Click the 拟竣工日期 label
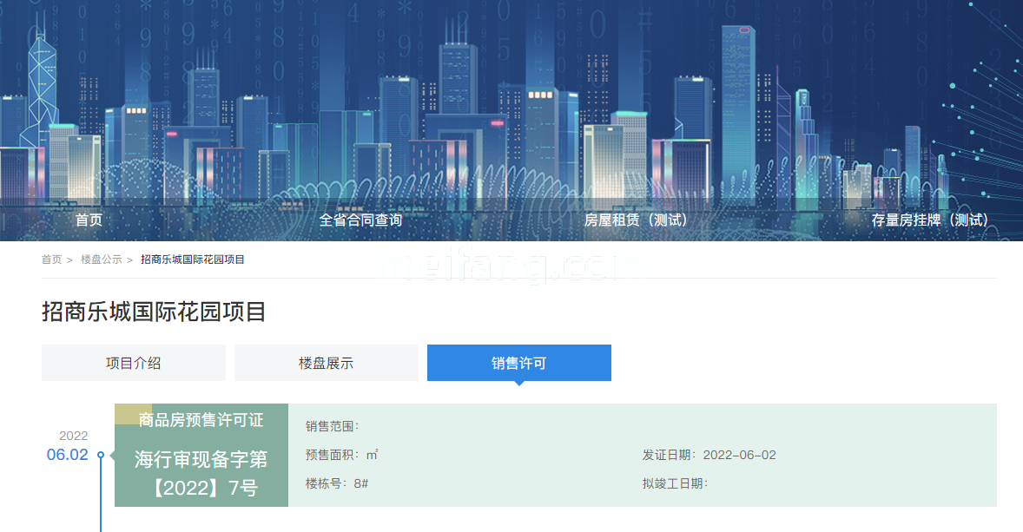The height and width of the screenshot is (532, 1023). point(676,483)
